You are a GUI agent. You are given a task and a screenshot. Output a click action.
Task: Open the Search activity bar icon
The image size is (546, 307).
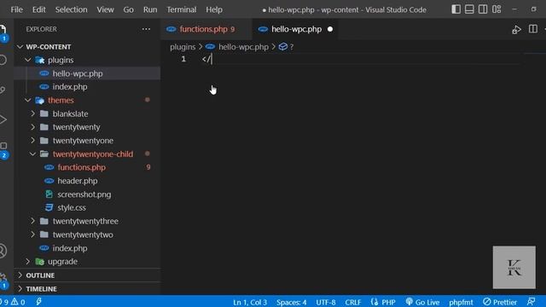(3, 60)
